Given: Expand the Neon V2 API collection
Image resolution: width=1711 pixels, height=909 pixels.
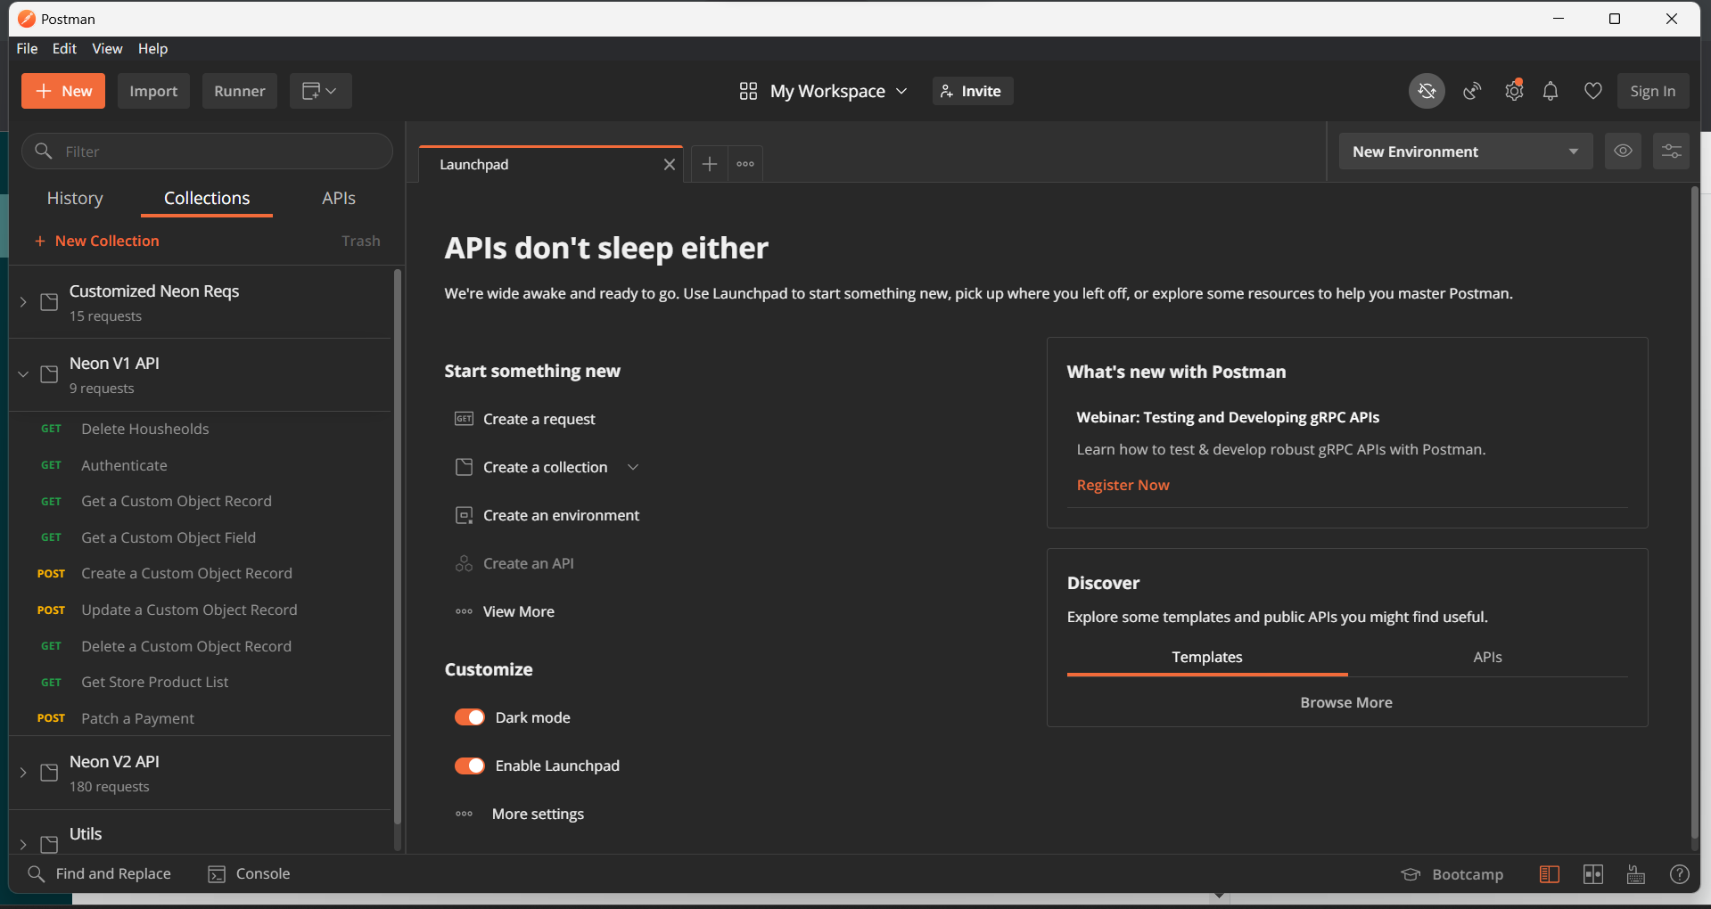Looking at the screenshot, I should (23, 773).
